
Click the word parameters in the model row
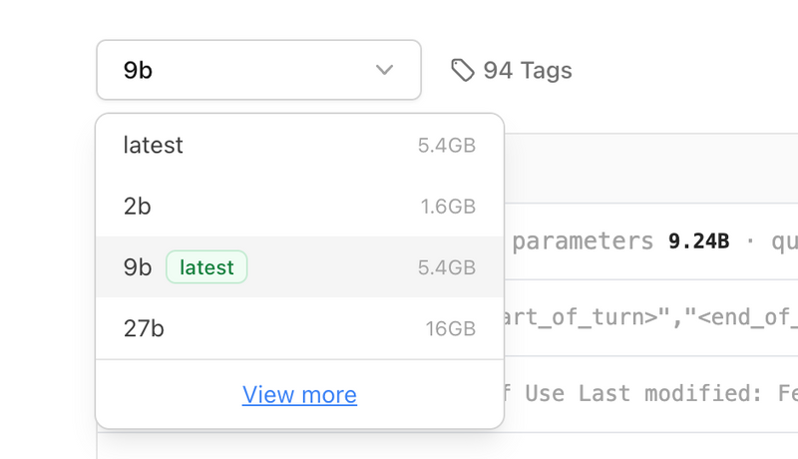(x=582, y=241)
